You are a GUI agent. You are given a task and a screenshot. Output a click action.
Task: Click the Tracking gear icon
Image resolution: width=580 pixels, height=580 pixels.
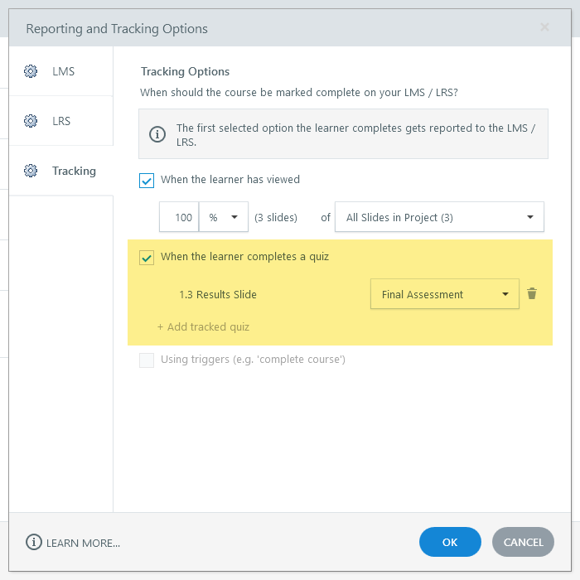(x=31, y=171)
